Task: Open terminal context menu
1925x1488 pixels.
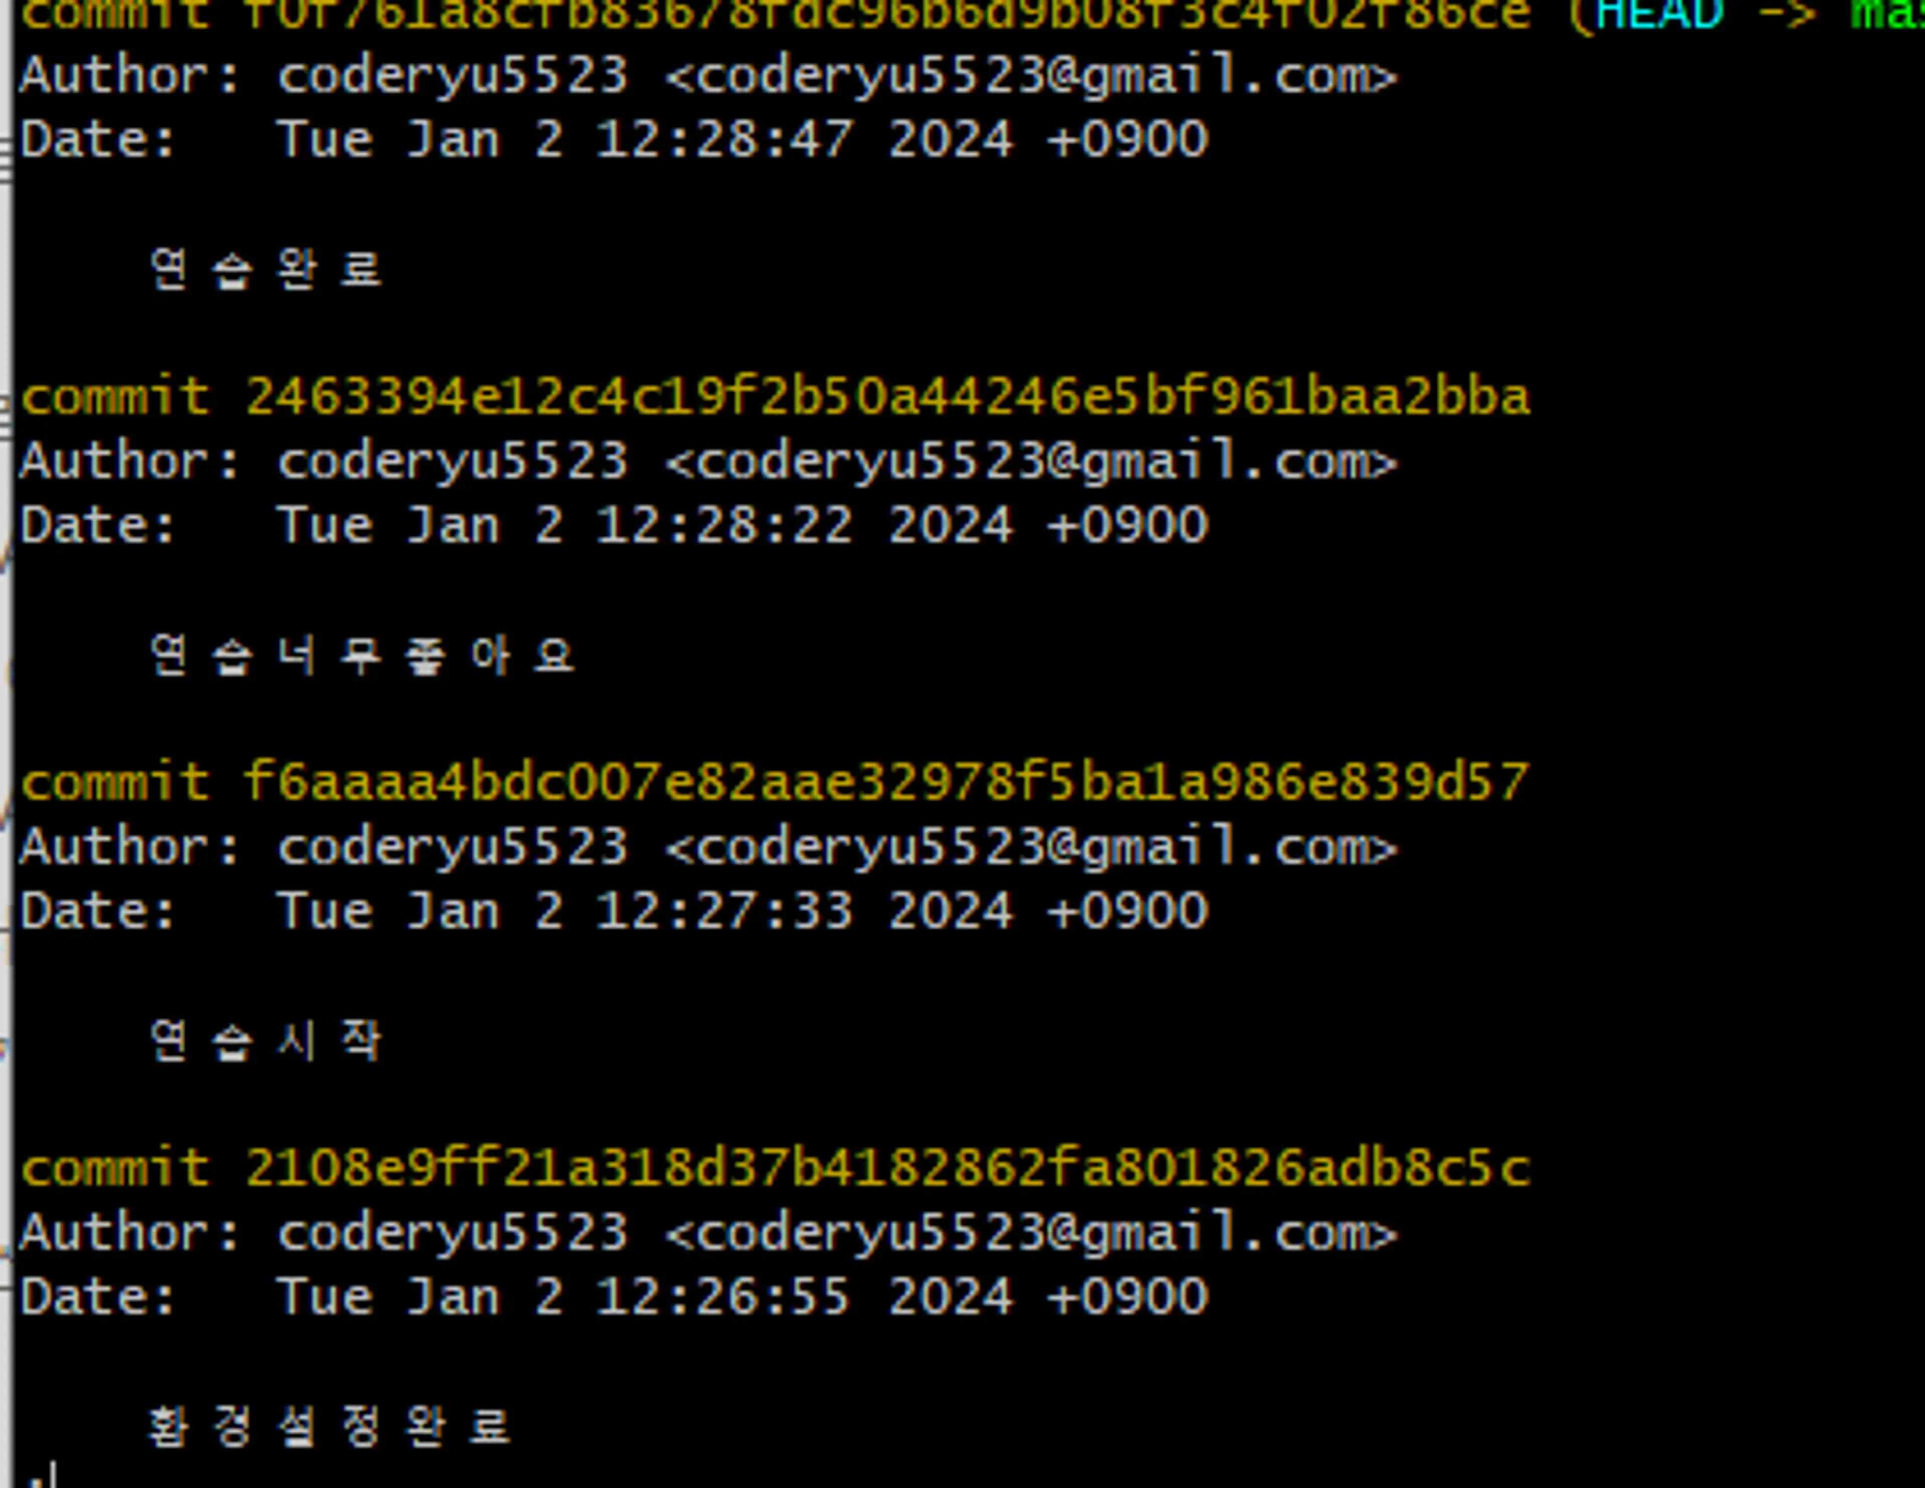Action: point(963,743)
